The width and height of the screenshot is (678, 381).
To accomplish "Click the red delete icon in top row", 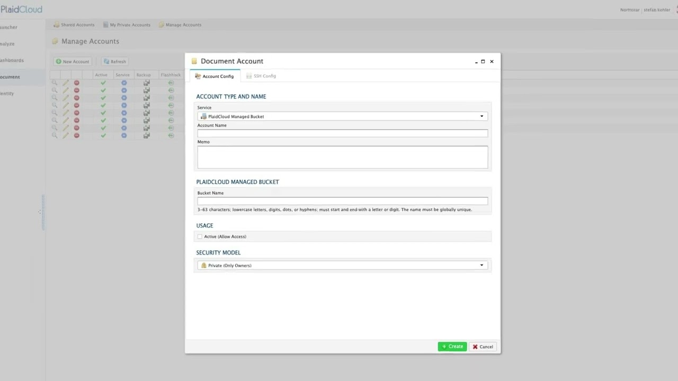I will 76,83.
